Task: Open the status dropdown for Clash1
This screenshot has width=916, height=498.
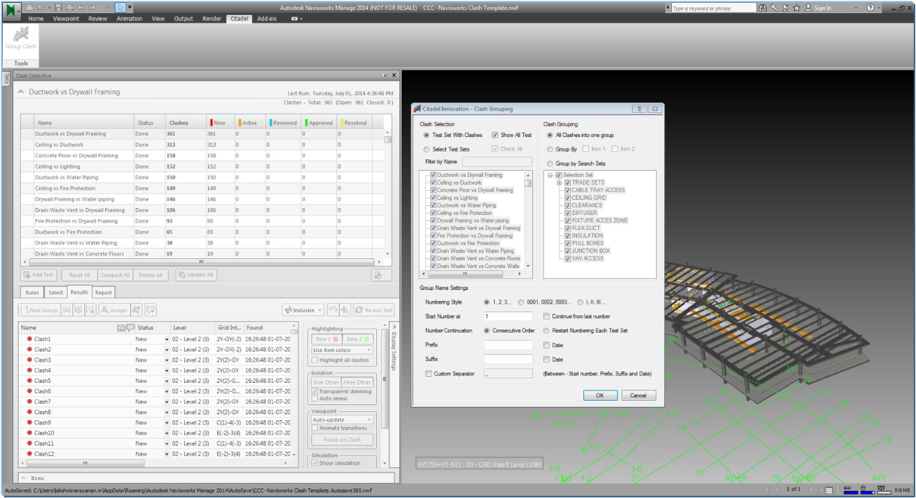Action: click(167, 339)
